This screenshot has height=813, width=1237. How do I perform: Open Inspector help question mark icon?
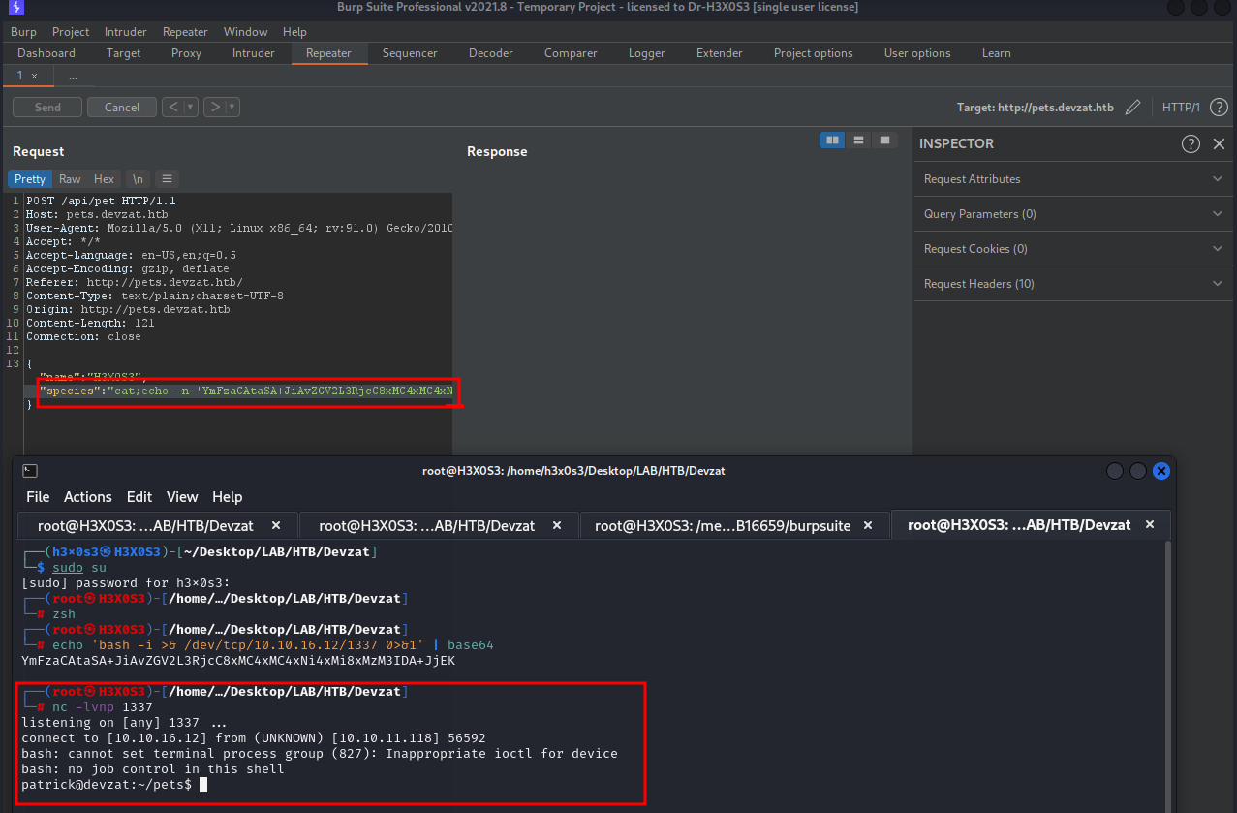coord(1191,143)
